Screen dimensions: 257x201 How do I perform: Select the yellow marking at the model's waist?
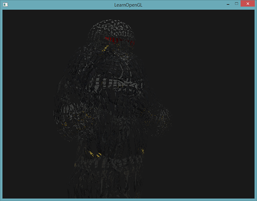(94, 154)
